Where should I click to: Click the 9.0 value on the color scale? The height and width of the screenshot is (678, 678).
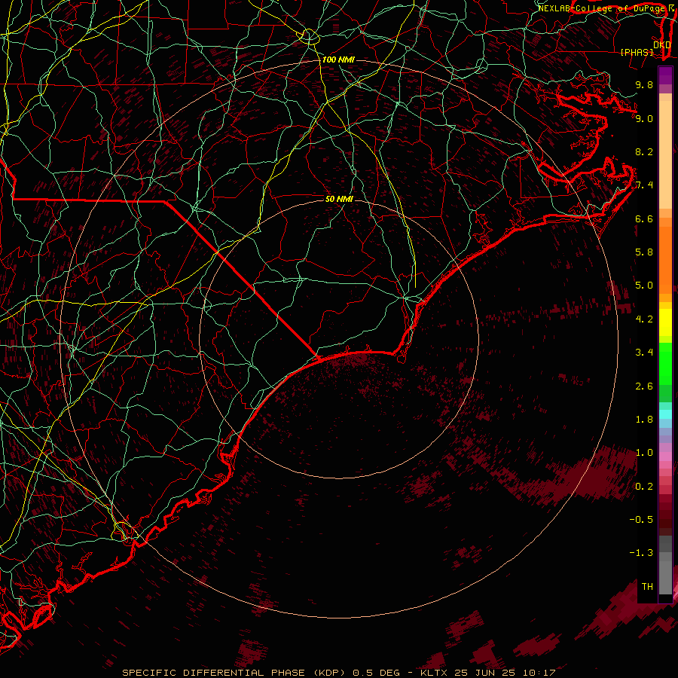pyautogui.click(x=644, y=118)
